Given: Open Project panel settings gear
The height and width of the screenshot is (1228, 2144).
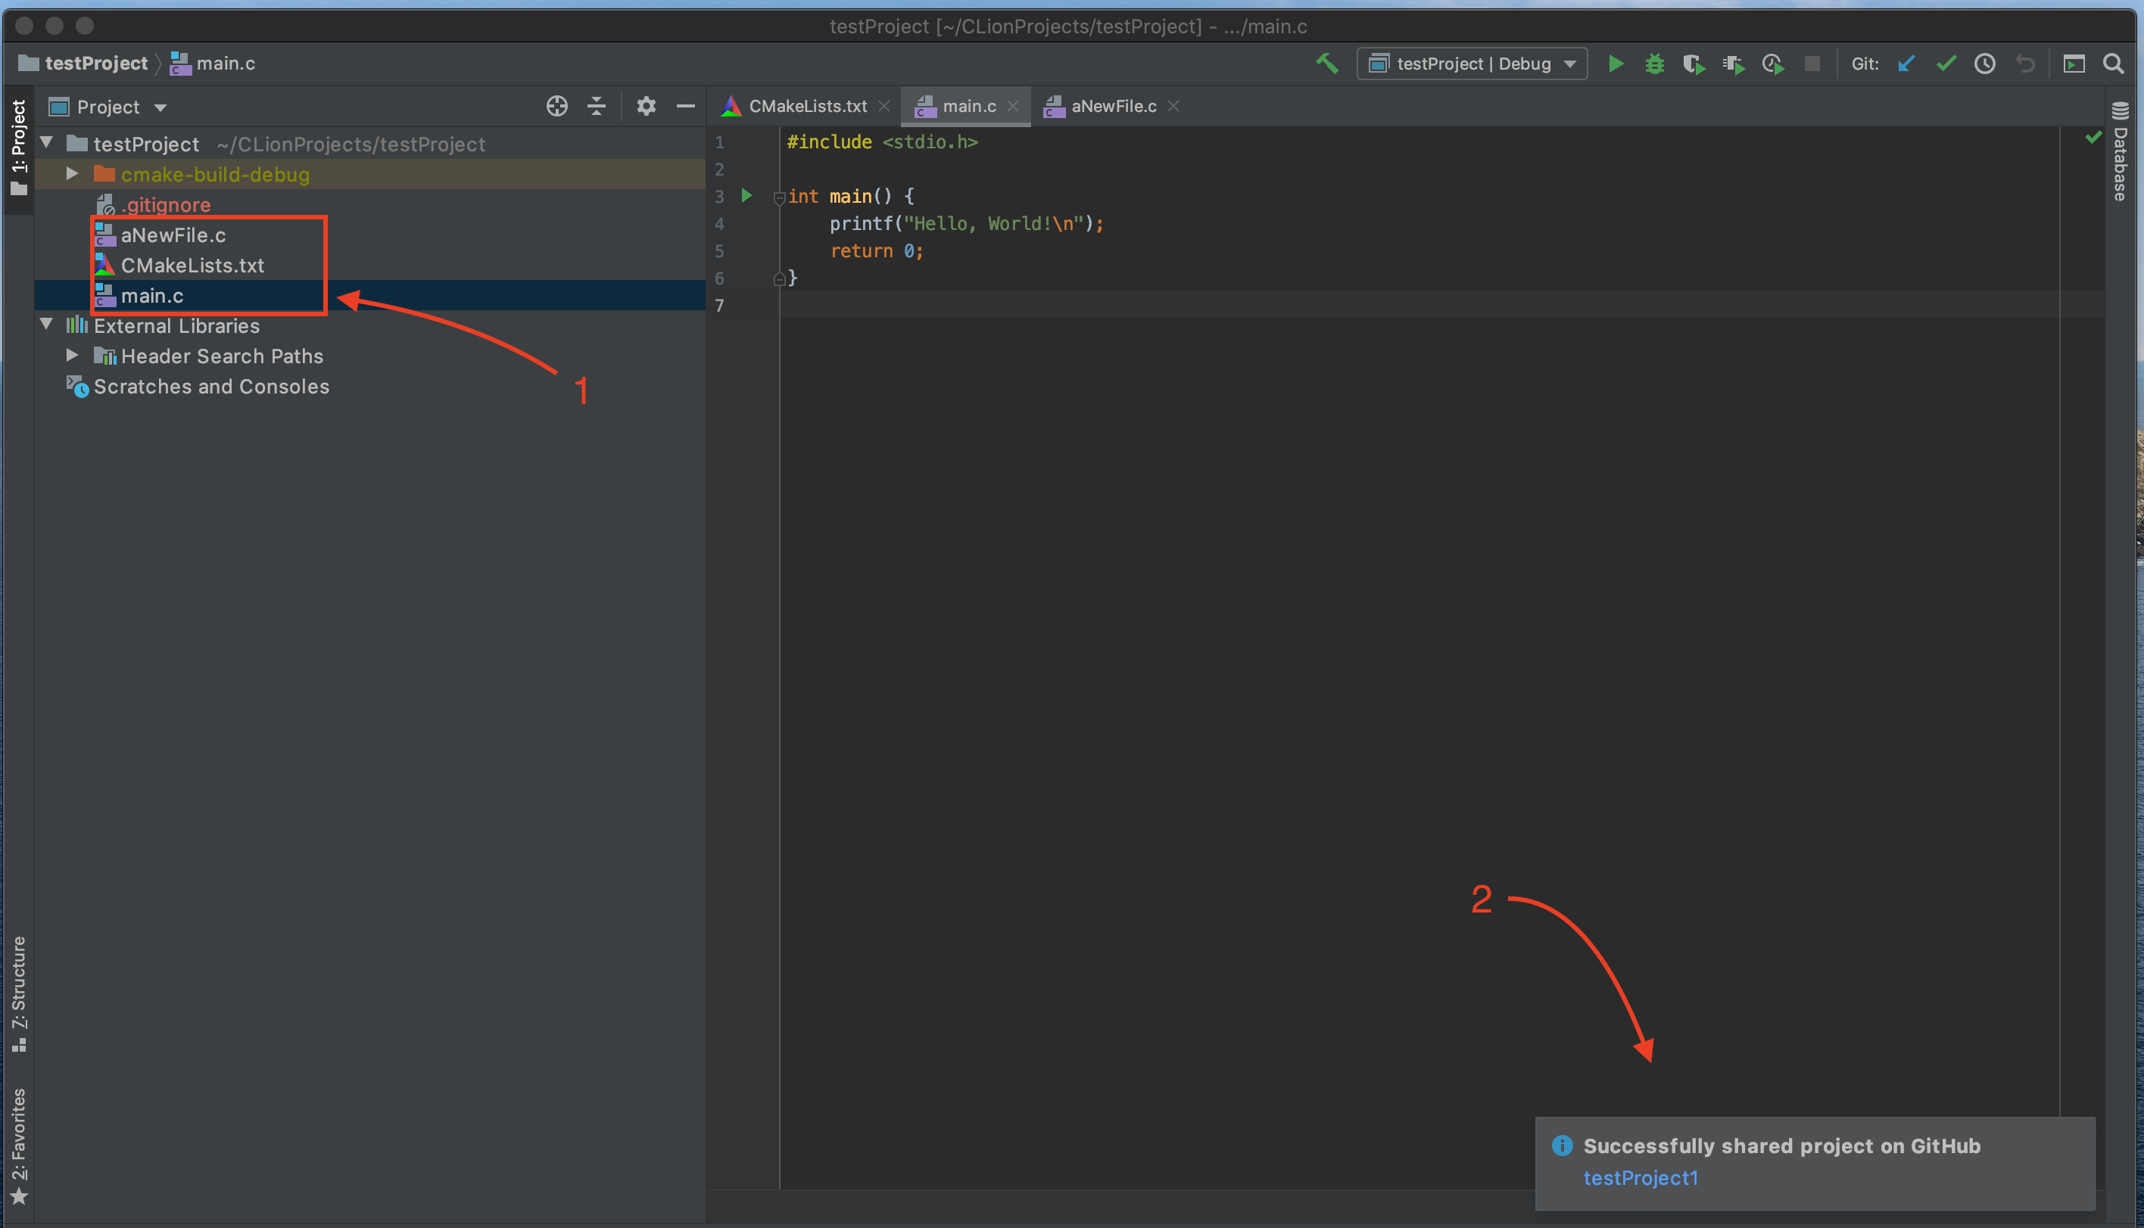Looking at the screenshot, I should pyautogui.click(x=647, y=106).
